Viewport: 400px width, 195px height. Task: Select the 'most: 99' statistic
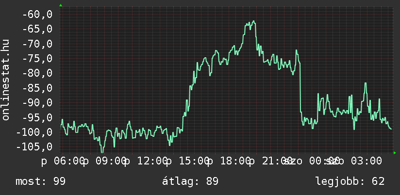[x=41, y=181]
